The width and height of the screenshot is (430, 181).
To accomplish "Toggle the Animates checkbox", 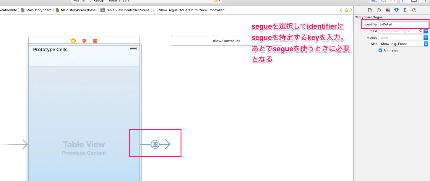I will pos(380,50).
